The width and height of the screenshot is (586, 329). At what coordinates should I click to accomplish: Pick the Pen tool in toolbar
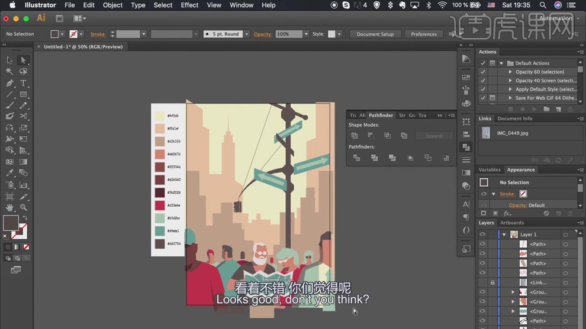(x=9, y=83)
